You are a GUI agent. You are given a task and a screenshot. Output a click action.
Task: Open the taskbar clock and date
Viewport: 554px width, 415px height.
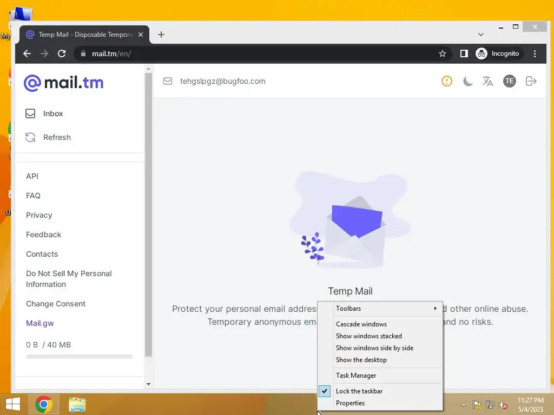[x=531, y=405]
